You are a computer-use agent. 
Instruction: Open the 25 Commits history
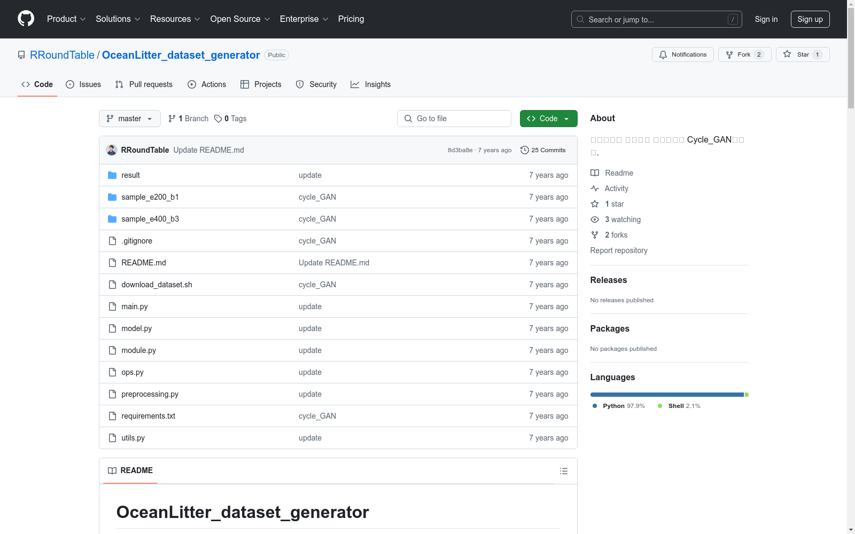[543, 150]
